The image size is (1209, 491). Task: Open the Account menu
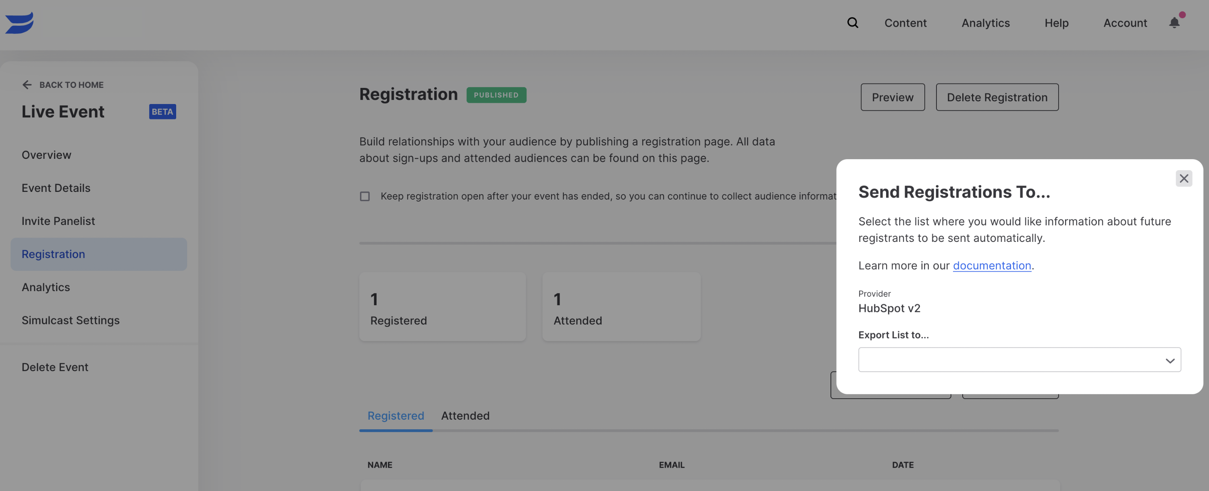[x=1125, y=23]
